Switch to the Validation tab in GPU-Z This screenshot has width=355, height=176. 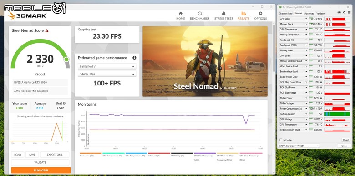coord(321,13)
